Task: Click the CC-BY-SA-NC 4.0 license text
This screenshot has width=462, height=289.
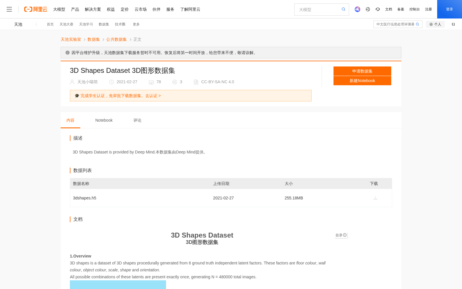Action: pos(218,82)
